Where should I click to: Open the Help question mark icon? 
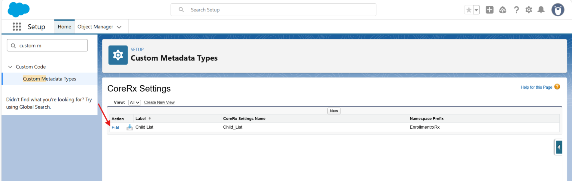click(x=516, y=10)
